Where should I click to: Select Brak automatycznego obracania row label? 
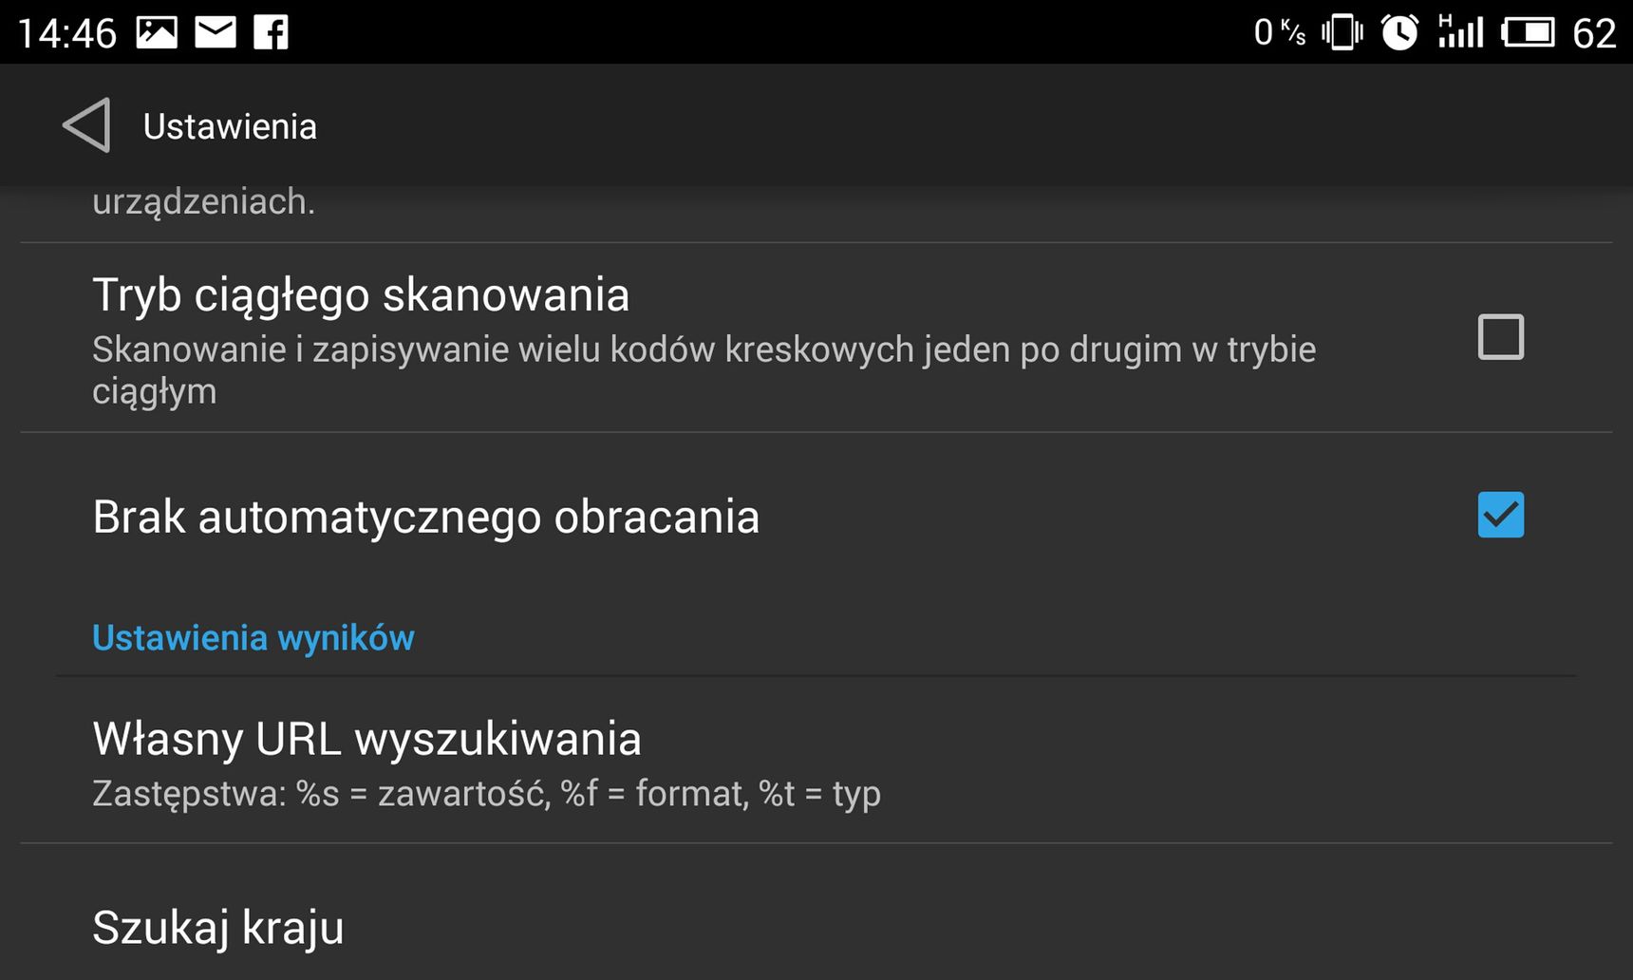click(426, 518)
